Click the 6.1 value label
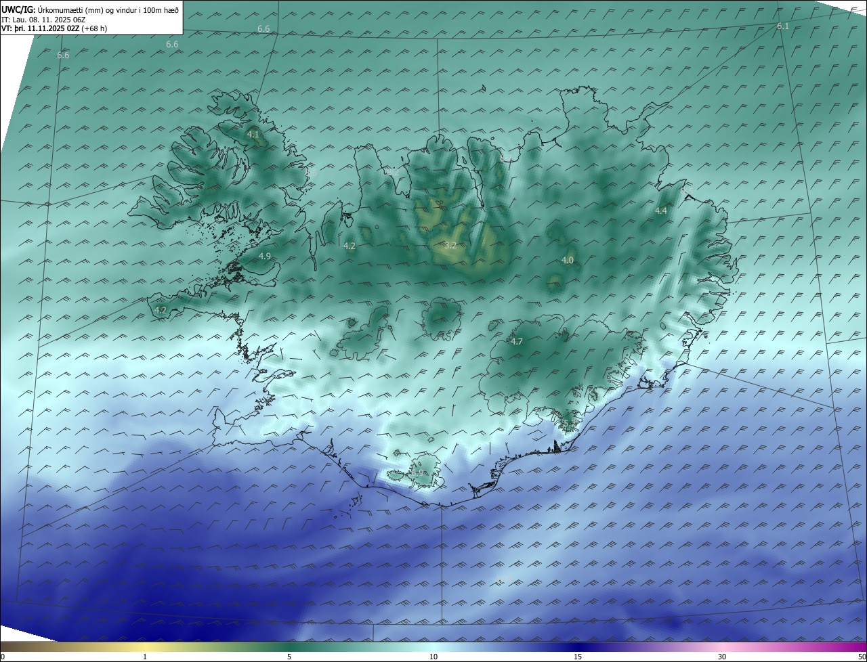The height and width of the screenshot is (662, 867). pos(783,26)
